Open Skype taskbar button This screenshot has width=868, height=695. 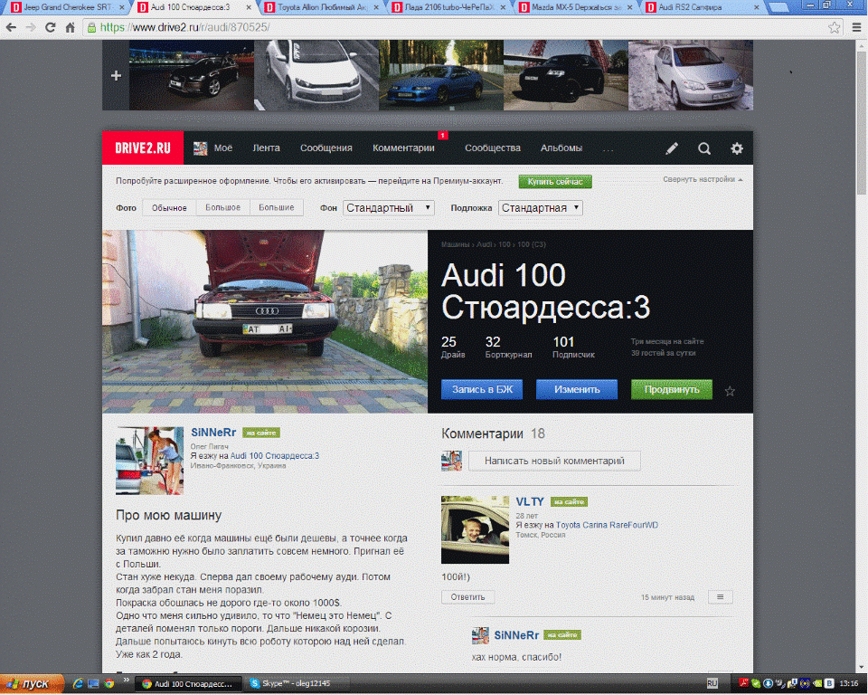coord(297,683)
